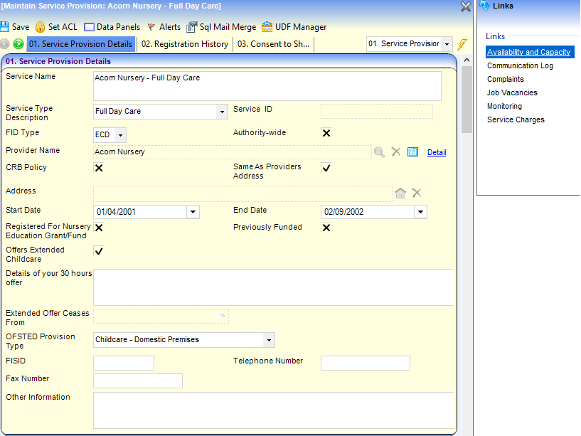Open the End Date picker dropdown
This screenshot has width=581, height=436.
click(420, 212)
